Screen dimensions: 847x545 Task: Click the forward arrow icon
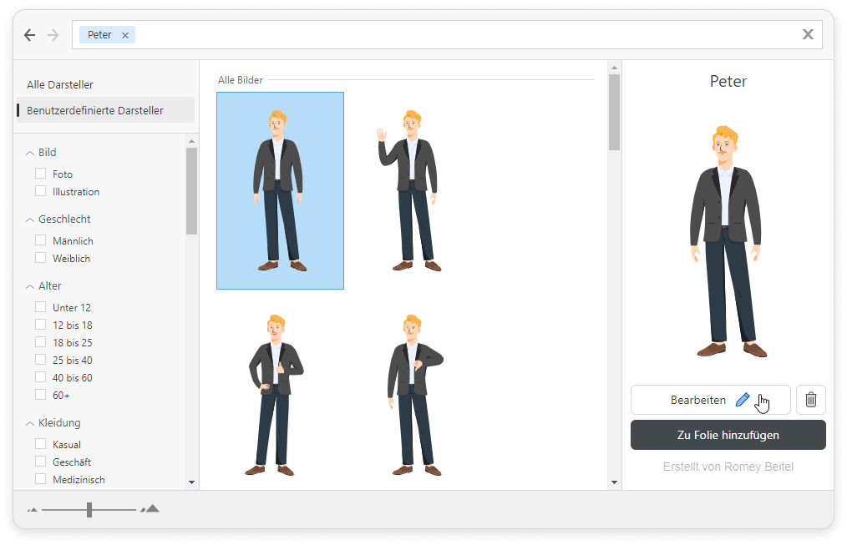53,35
